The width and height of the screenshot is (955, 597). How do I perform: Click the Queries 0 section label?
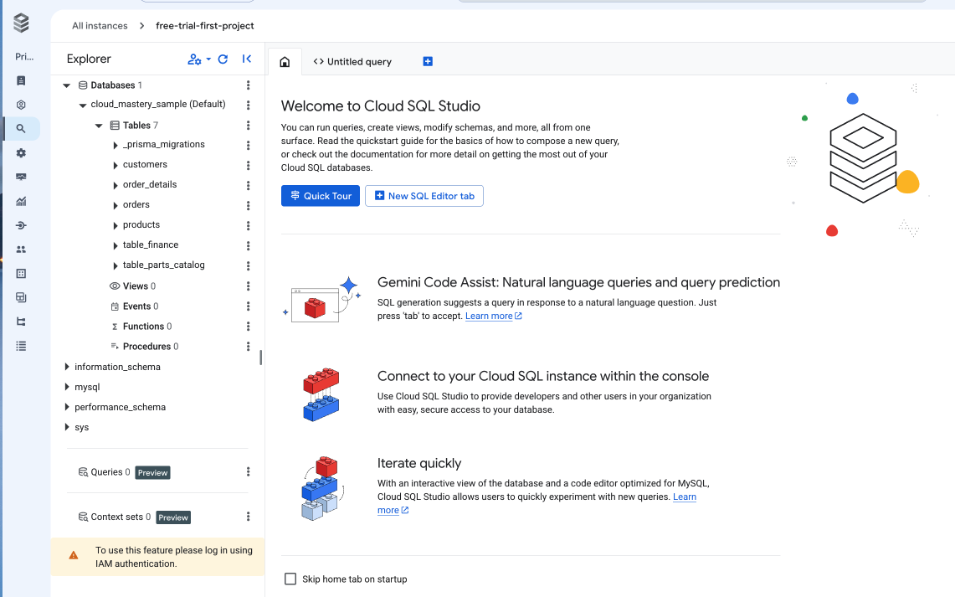coord(110,472)
